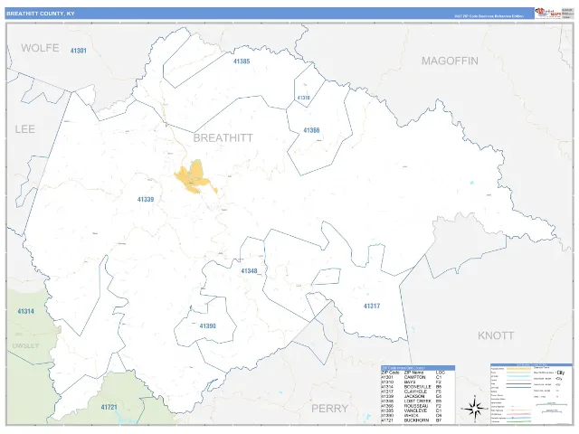Screen dimensions: 579x434
Task: Click the publisher logo beside the title bar
Action: point(547,13)
